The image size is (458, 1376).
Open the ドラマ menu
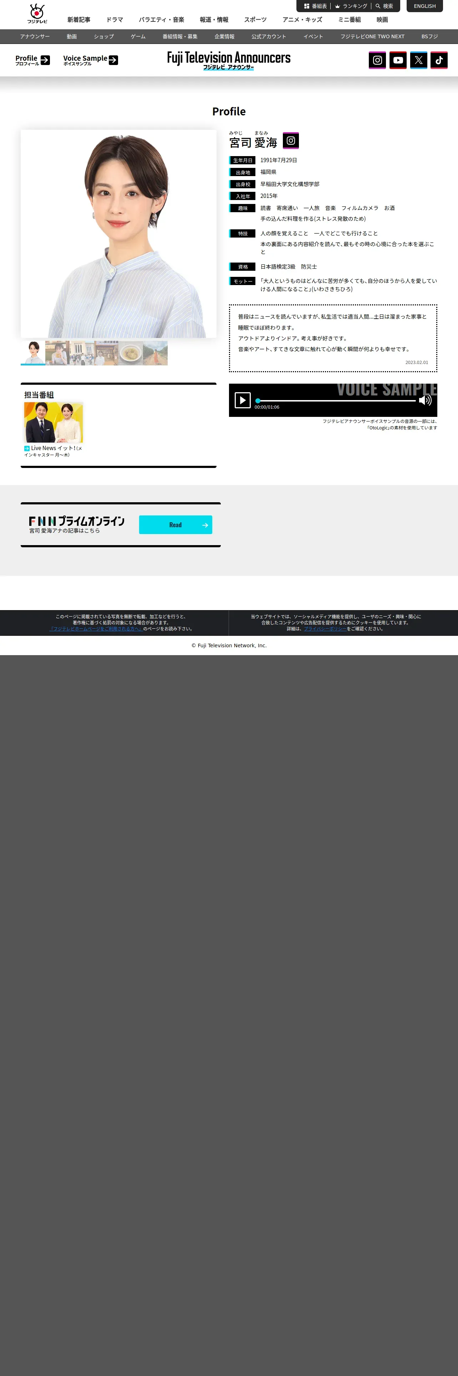click(x=114, y=20)
